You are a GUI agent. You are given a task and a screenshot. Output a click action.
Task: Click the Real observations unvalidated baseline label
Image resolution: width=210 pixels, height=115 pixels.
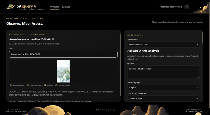click(28, 35)
